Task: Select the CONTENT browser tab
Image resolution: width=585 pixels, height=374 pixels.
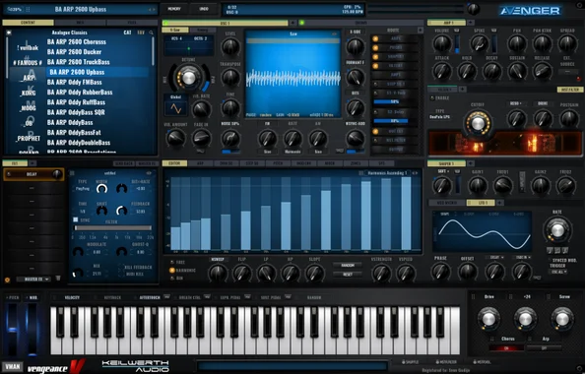Action: click(x=28, y=23)
